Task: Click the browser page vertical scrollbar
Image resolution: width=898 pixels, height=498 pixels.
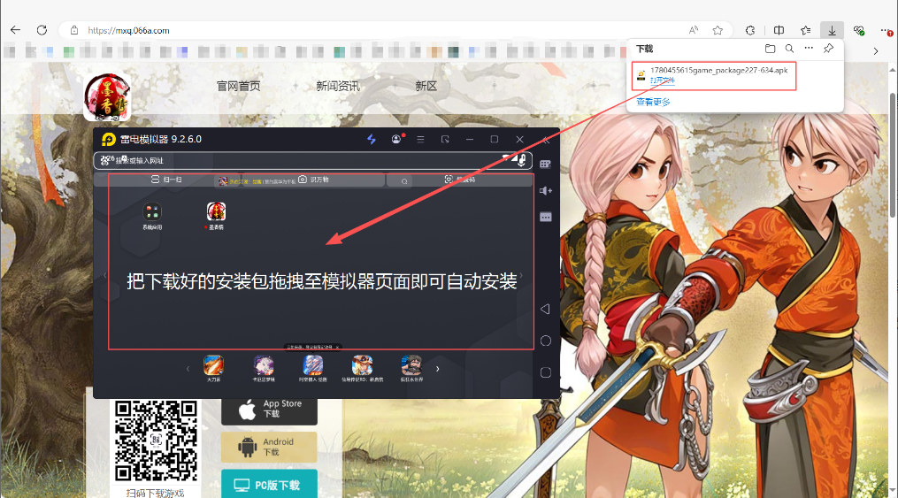Action: point(894,155)
